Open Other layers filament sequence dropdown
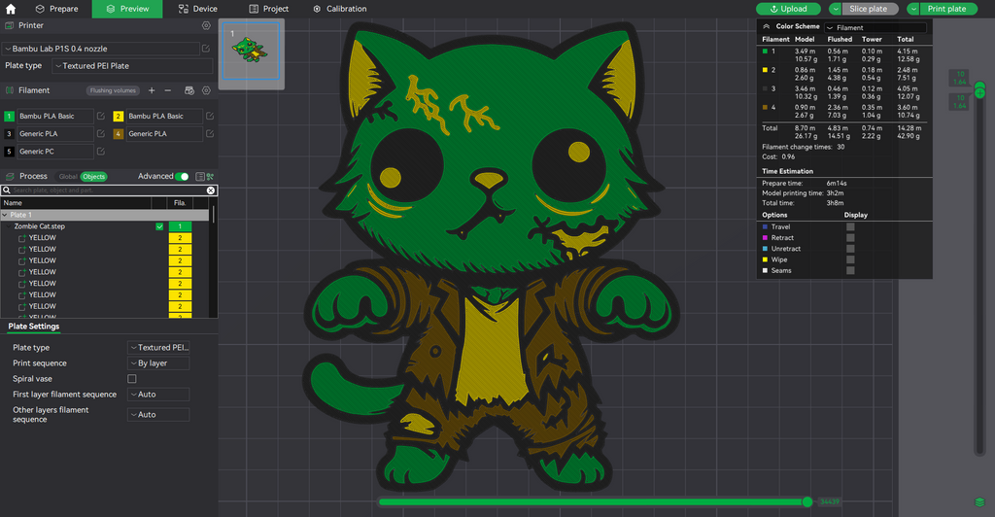The width and height of the screenshot is (995, 517). (x=158, y=415)
